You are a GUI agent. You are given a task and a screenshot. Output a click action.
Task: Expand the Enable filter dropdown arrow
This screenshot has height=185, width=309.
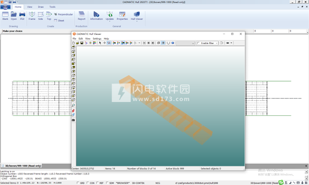pyautogui.click(x=217, y=43)
